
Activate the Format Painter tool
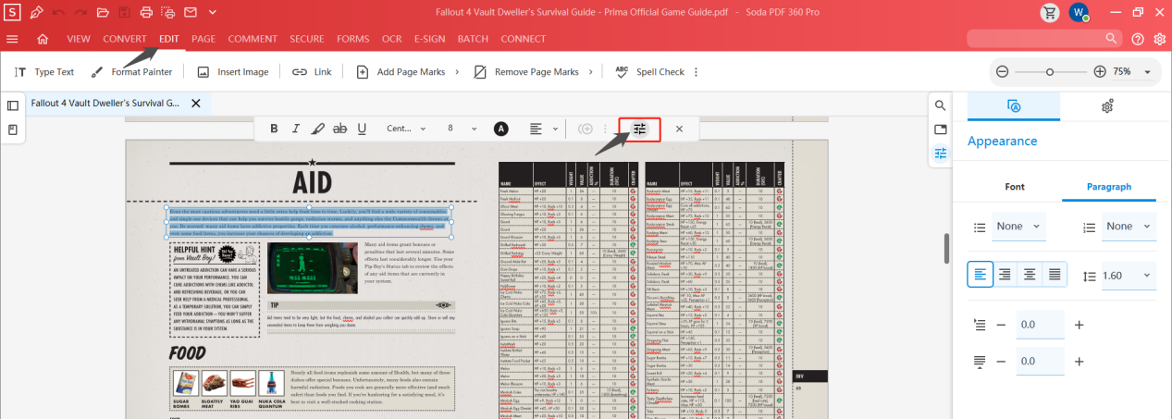(x=131, y=71)
